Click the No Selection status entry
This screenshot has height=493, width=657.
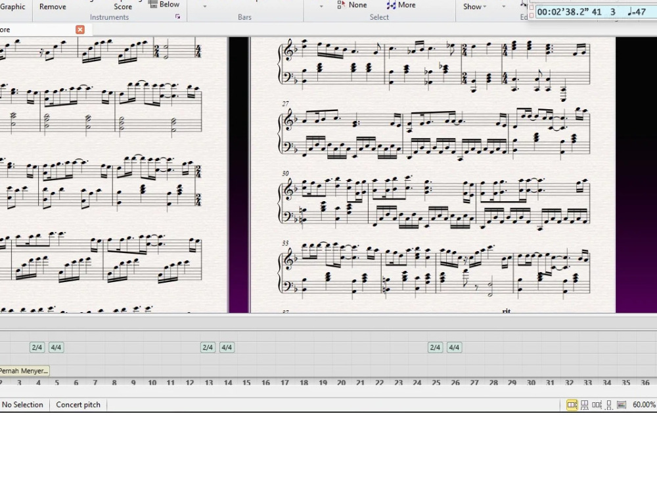coord(22,404)
